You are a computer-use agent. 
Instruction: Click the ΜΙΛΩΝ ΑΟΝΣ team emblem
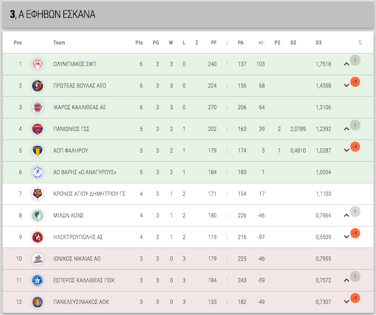point(38,216)
